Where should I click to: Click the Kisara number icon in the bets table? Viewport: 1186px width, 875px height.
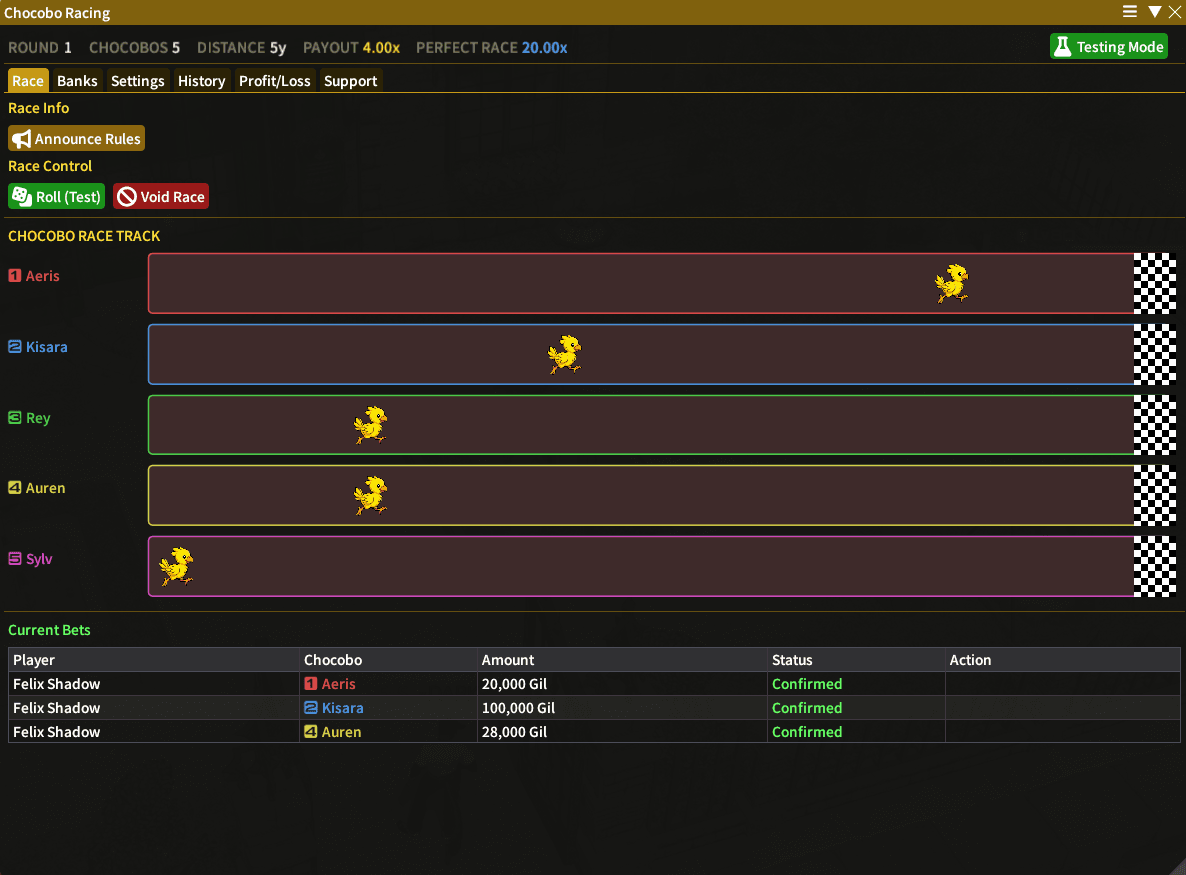click(x=310, y=708)
